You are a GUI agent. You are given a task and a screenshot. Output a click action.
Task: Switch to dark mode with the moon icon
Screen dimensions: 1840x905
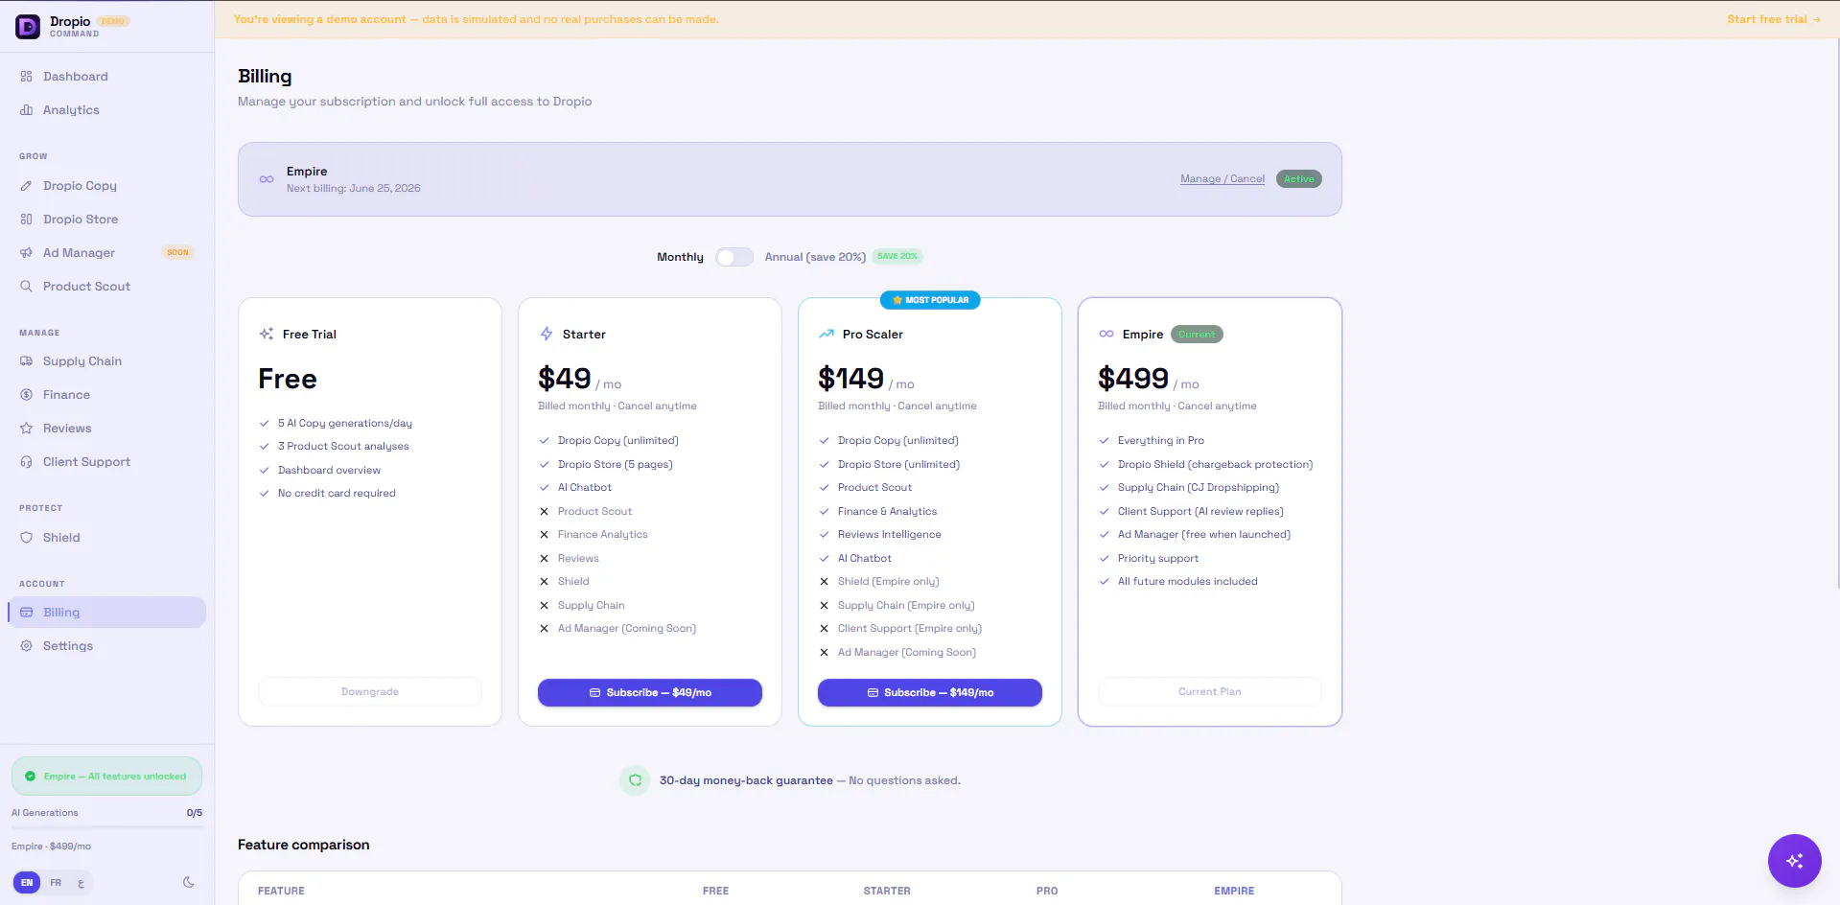coord(189,883)
